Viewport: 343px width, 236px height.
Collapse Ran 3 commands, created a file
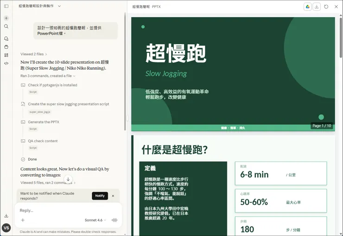coord(48,76)
